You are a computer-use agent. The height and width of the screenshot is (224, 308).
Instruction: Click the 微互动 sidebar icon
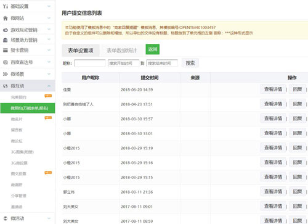6,86
